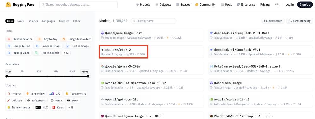Select the JAX library icon filter
The height and width of the screenshot is (119, 315).
[52, 94]
